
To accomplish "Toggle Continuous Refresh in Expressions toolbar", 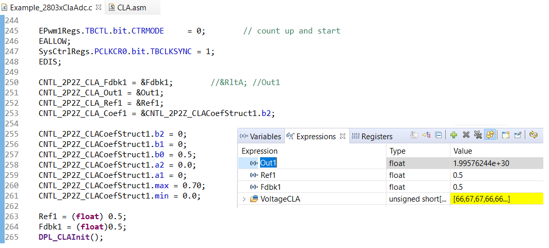I will coord(490,135).
